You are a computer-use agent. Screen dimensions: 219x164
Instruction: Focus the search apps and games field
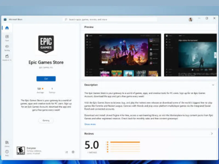110,19
